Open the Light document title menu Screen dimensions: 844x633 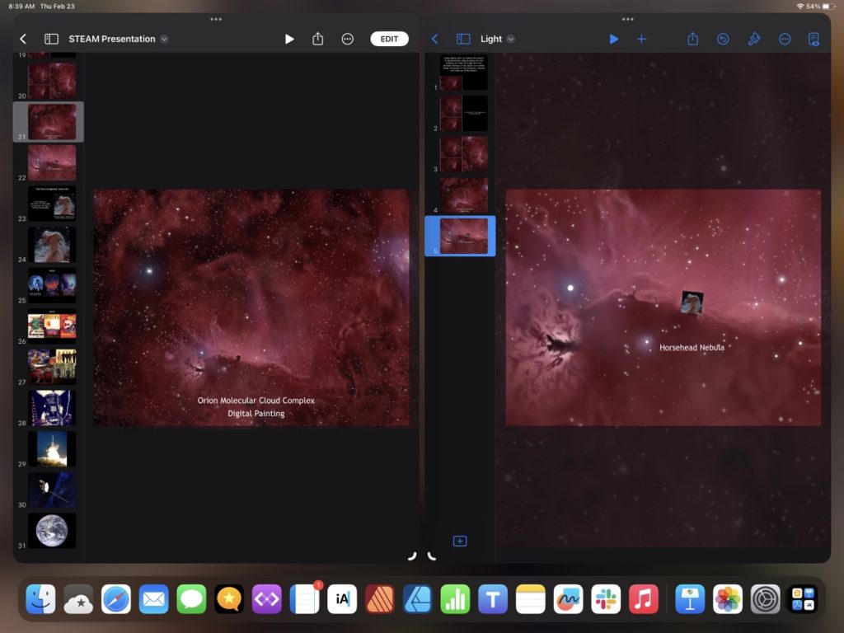click(x=511, y=38)
